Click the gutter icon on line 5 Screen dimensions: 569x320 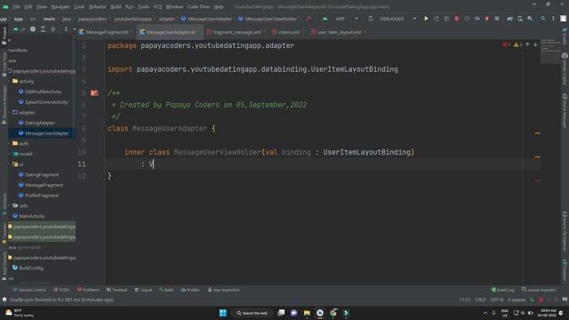tap(94, 92)
